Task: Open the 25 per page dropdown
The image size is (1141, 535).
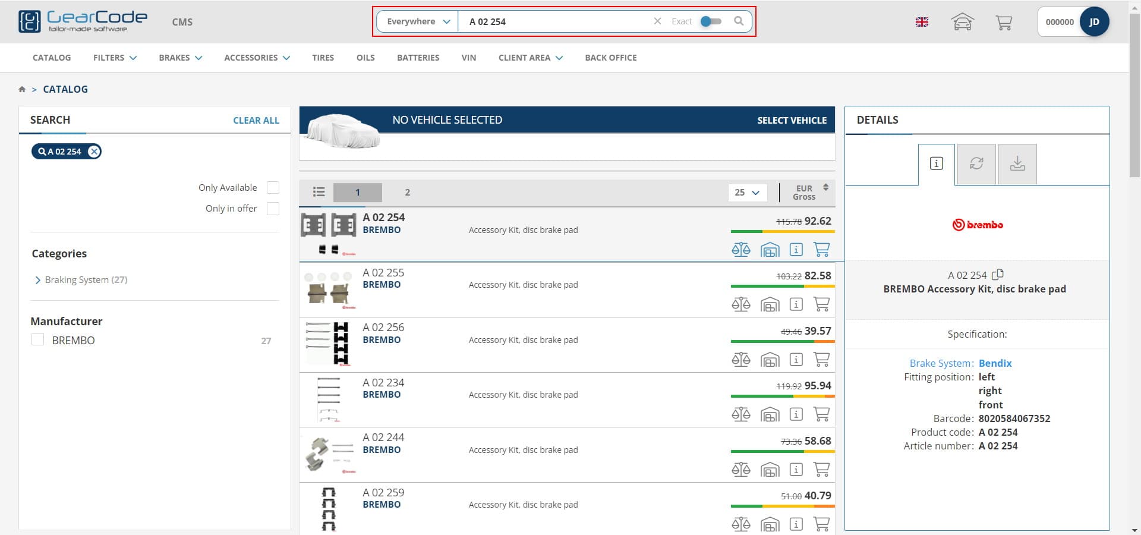Action: 747,193
